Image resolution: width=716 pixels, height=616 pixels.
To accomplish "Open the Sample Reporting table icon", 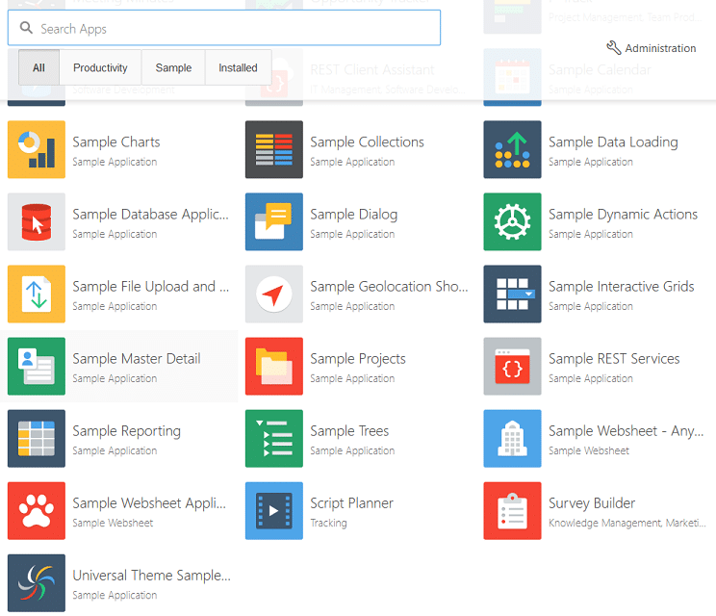I will 37,438.
